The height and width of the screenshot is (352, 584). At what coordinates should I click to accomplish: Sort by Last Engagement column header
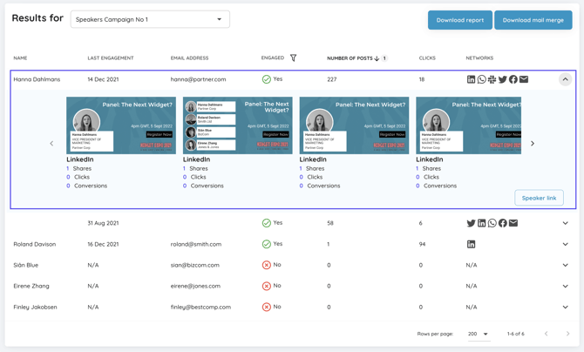tap(111, 58)
